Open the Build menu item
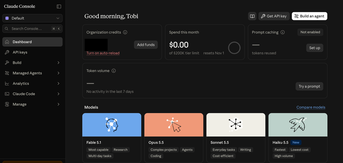343x163 pixels. pyautogui.click(x=32, y=63)
